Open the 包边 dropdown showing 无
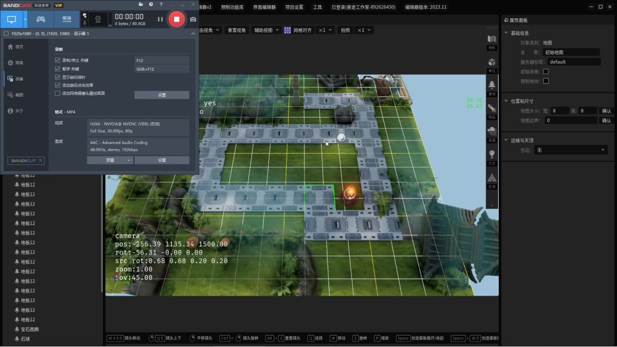The image size is (617, 347). pos(571,150)
